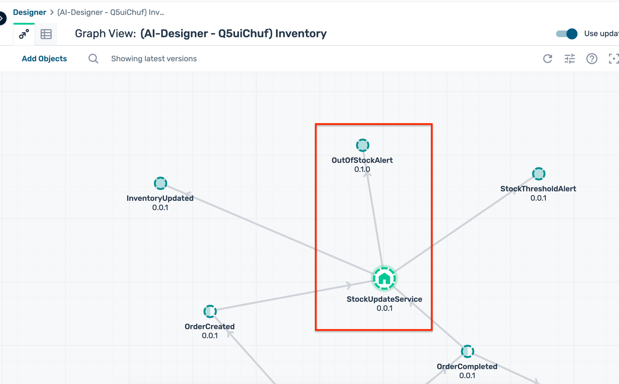Image resolution: width=619 pixels, height=384 pixels.
Task: Expand the collapsed left sidebar arrow
Action: [2, 18]
